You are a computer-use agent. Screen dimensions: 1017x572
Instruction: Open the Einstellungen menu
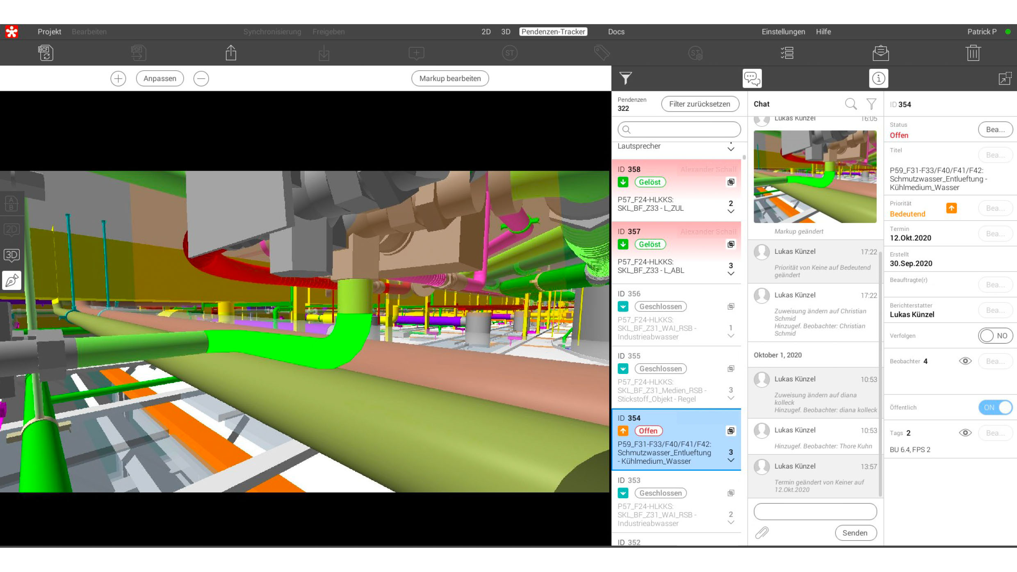point(783,32)
